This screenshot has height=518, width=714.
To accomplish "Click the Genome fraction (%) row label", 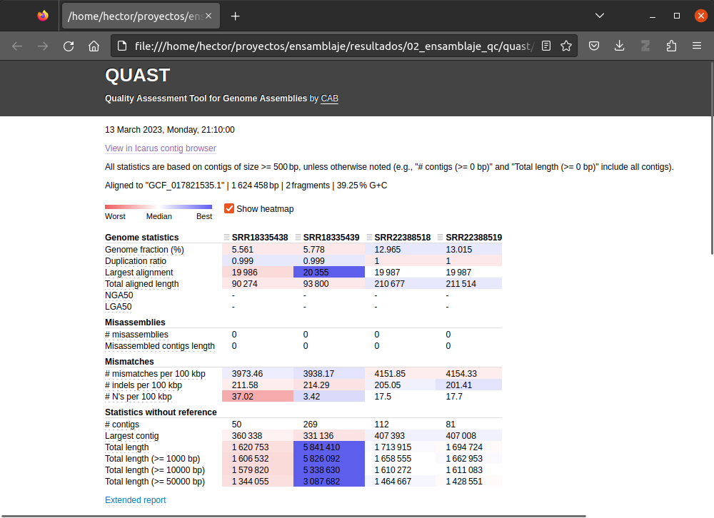I will (144, 250).
